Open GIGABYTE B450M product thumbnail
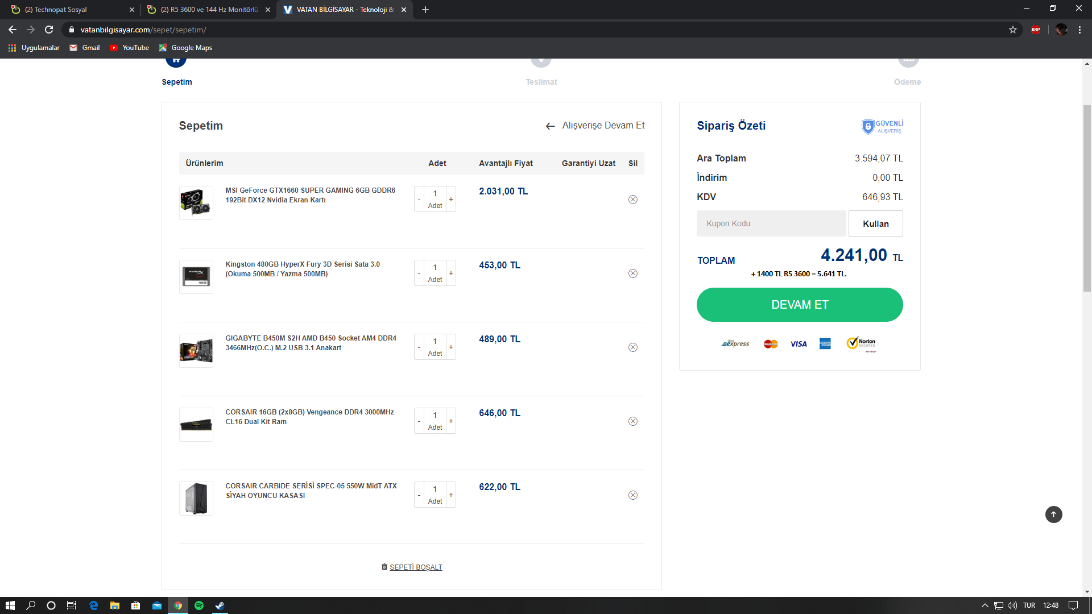1092x614 pixels. 196,351
